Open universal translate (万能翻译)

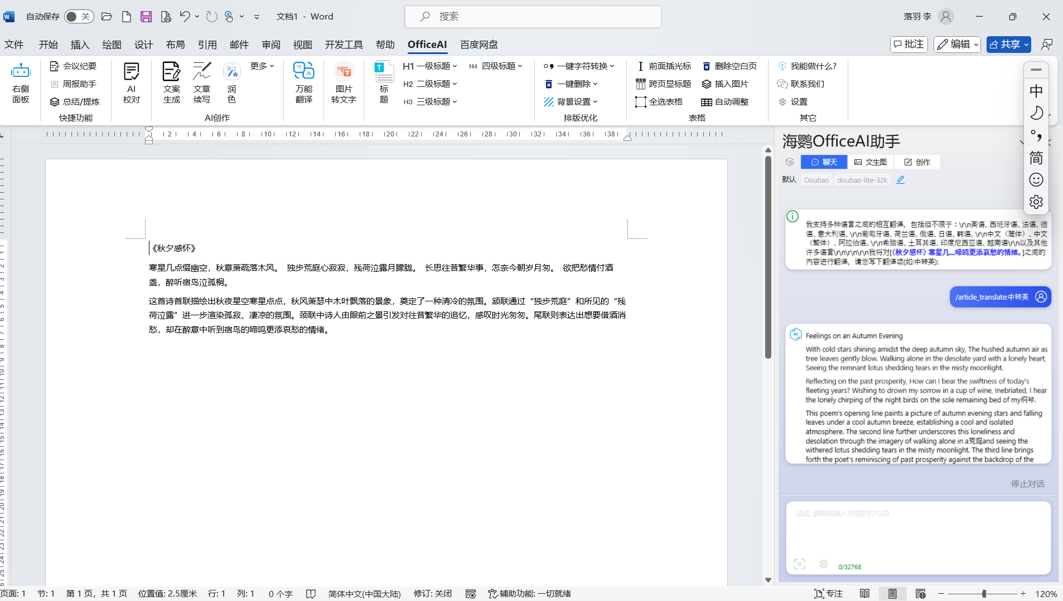[304, 84]
